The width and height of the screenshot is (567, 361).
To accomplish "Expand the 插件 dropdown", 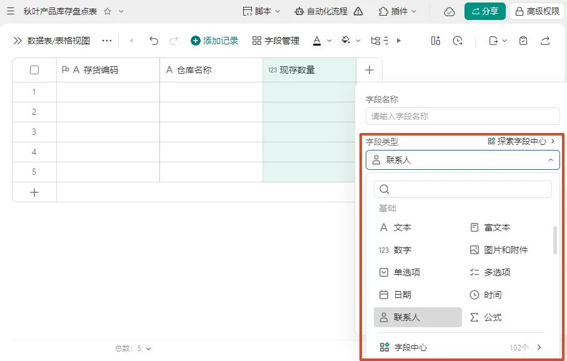I will [x=398, y=11].
